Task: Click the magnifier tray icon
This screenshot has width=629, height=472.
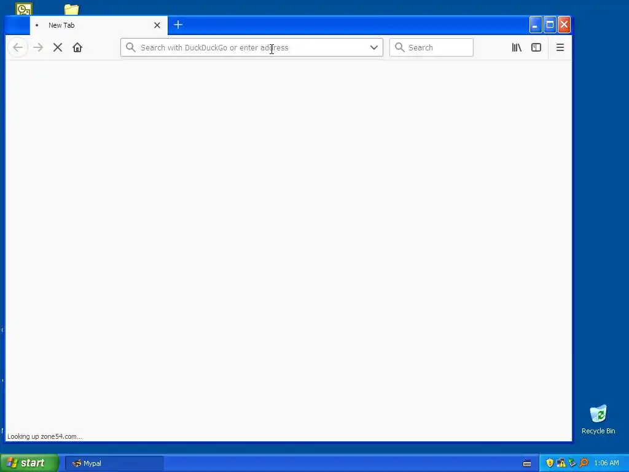Action: (584, 463)
